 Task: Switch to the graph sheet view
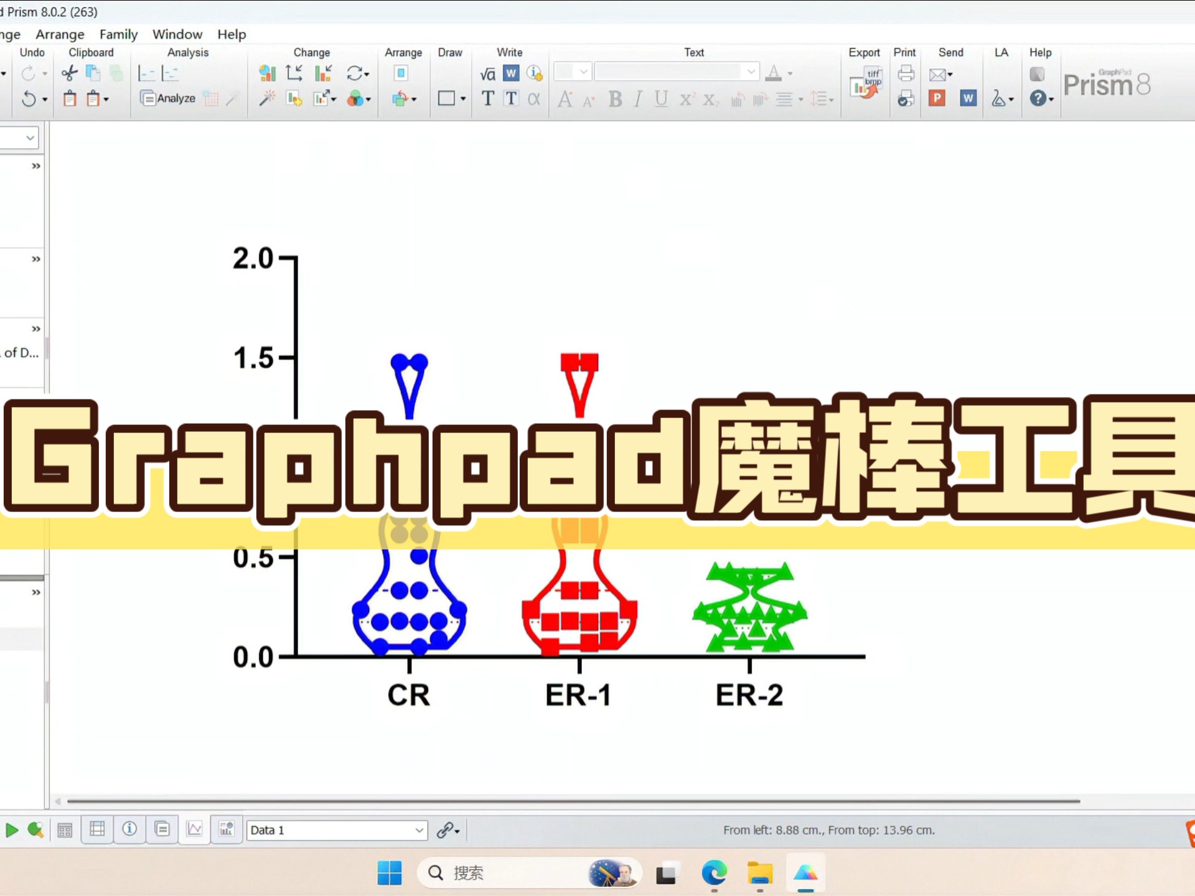(x=195, y=829)
